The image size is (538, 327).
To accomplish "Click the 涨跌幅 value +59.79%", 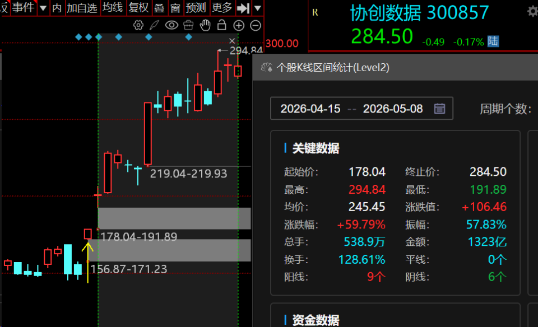I will (361, 225).
